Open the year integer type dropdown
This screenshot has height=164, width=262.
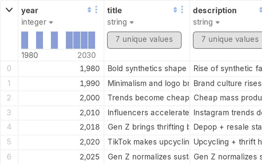tap(51, 23)
